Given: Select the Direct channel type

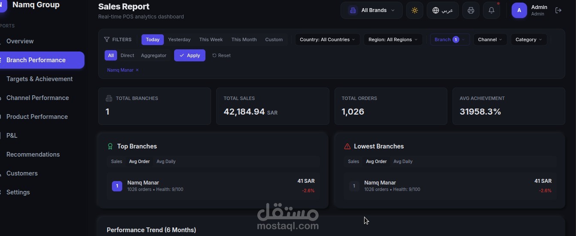Looking at the screenshot, I should tap(127, 55).
